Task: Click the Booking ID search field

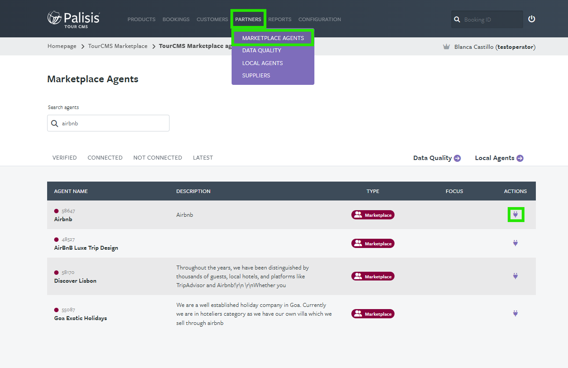Action: [x=487, y=19]
